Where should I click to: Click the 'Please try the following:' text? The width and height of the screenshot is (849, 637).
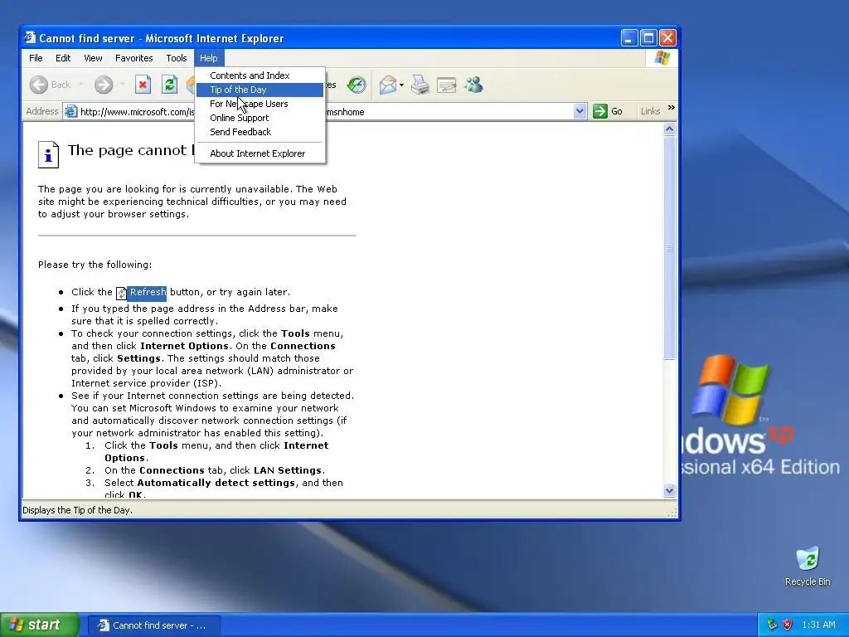tap(95, 265)
